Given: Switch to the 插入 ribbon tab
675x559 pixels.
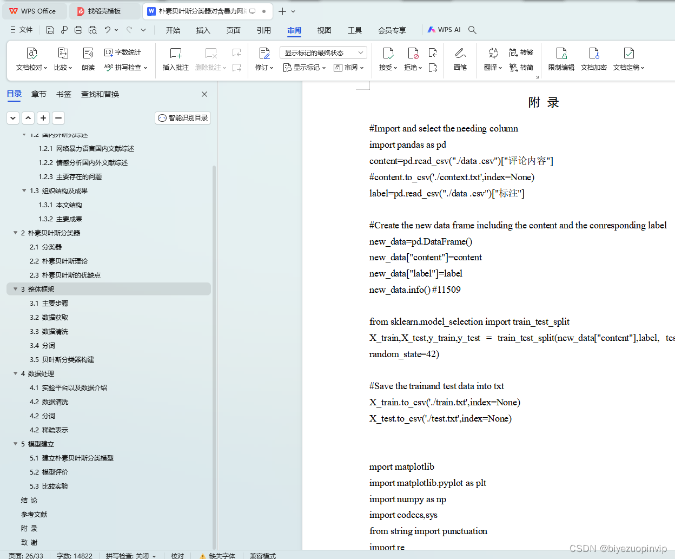Looking at the screenshot, I should (203, 30).
